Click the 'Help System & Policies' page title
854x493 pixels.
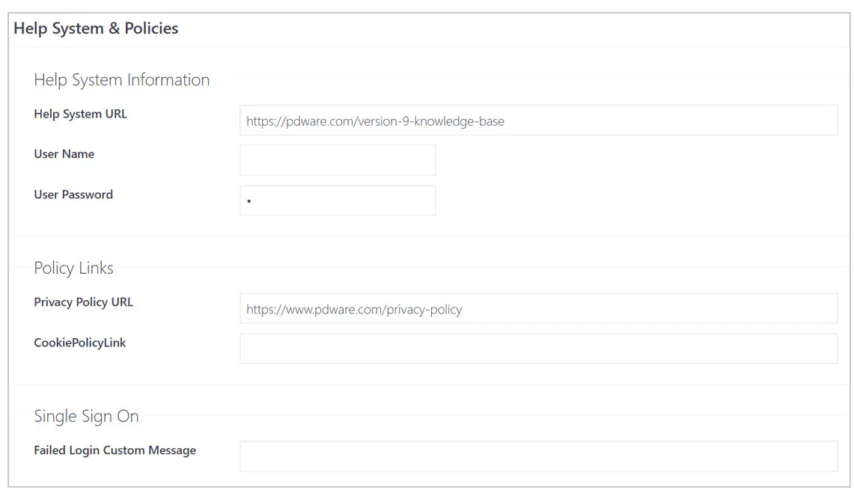(96, 28)
